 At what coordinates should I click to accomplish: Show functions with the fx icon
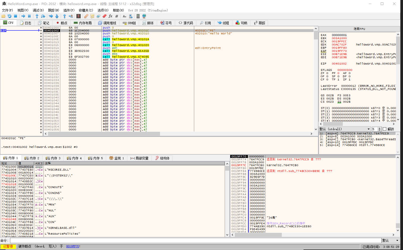click(111, 16)
